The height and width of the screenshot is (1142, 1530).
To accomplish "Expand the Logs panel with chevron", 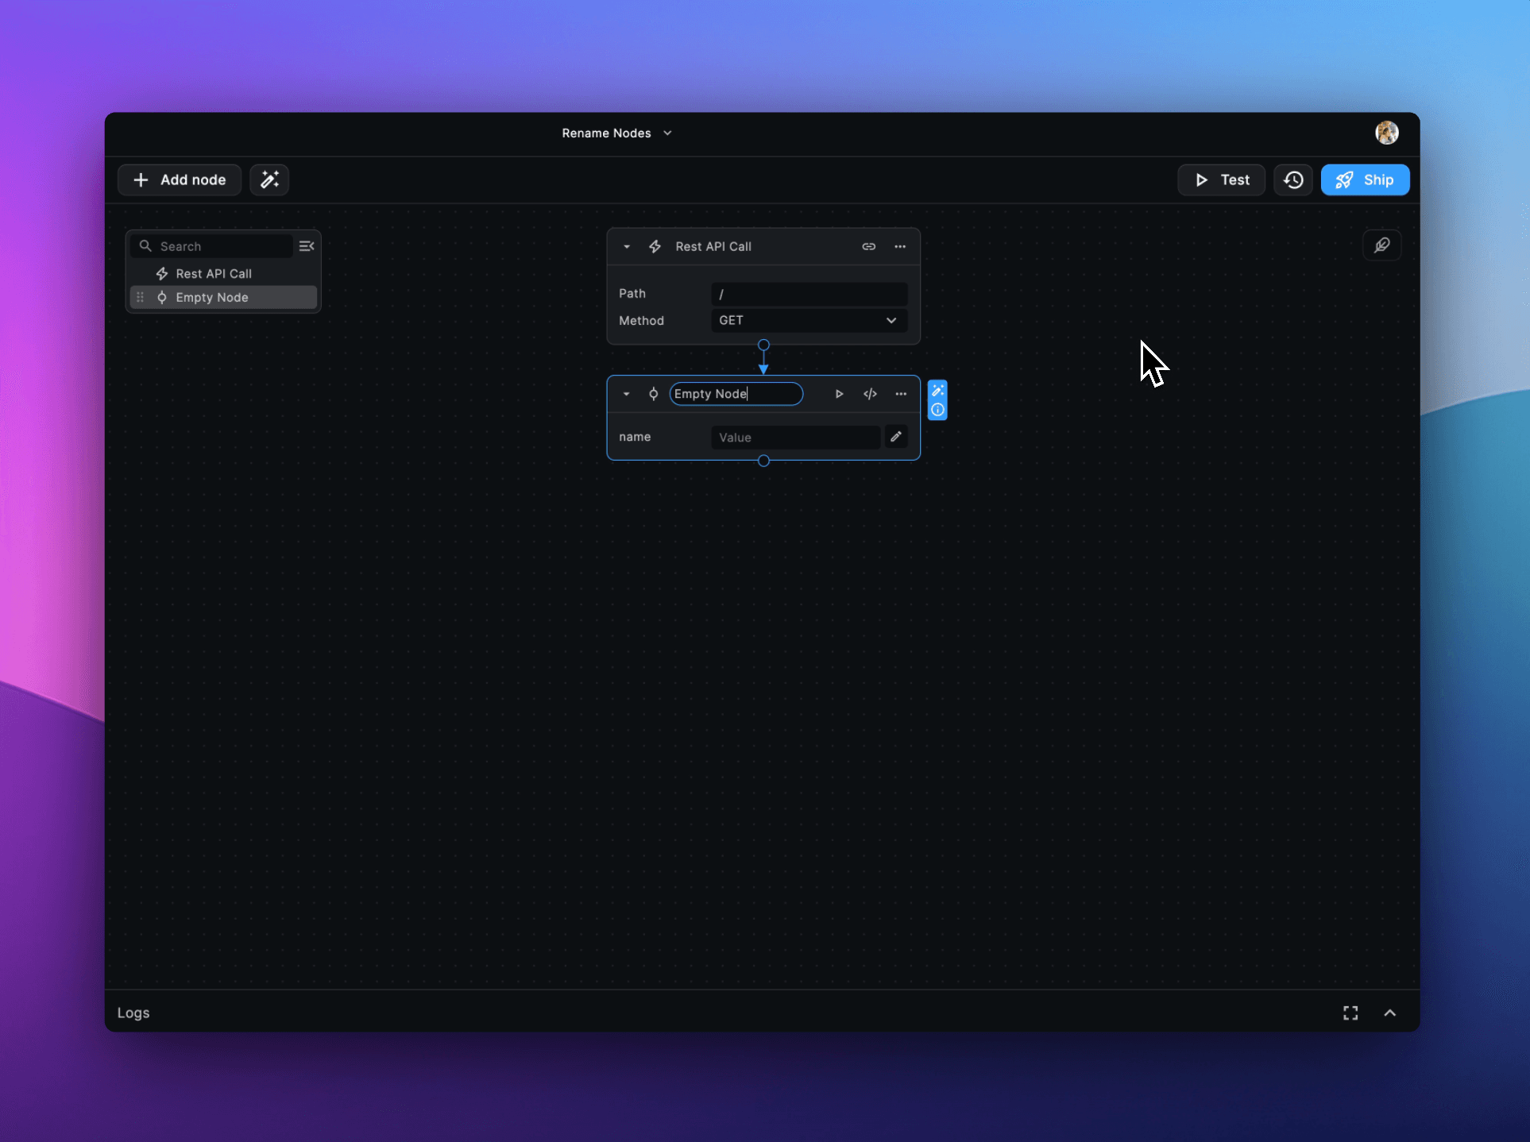I will click(1389, 1013).
